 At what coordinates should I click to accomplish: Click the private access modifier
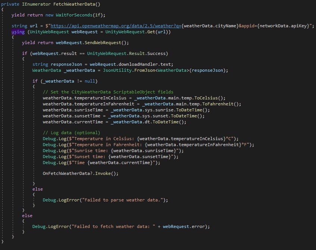[10, 4]
